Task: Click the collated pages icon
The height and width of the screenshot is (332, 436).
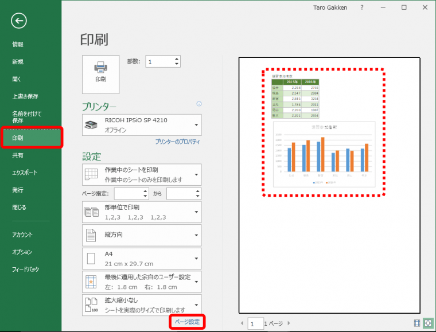Action: (91, 212)
